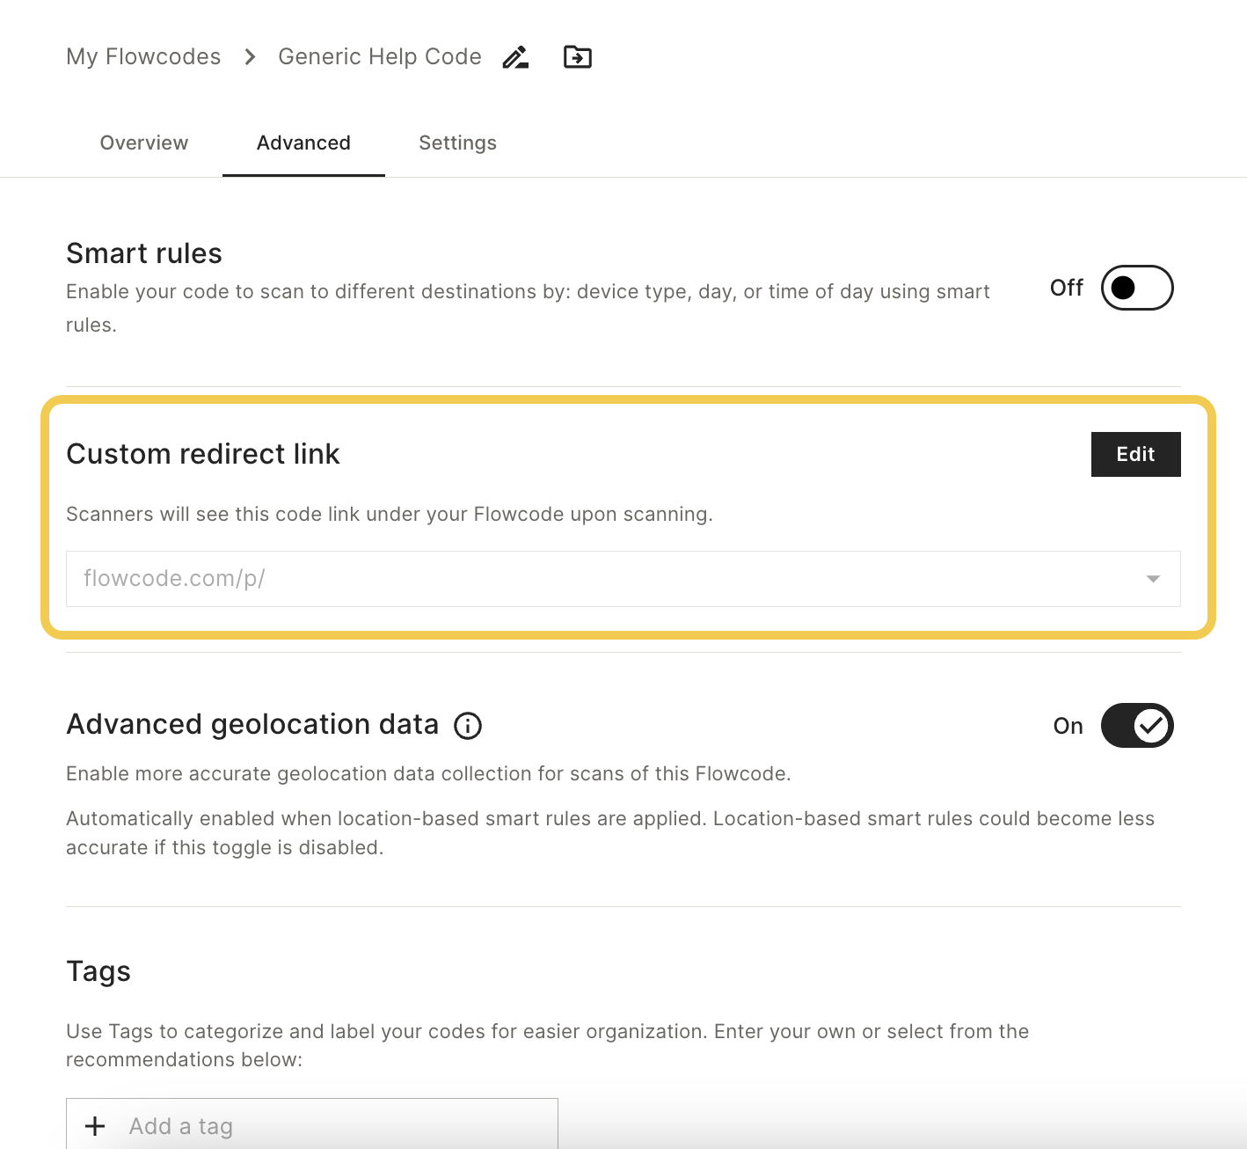Click the Custom redirect link heading

203,454
